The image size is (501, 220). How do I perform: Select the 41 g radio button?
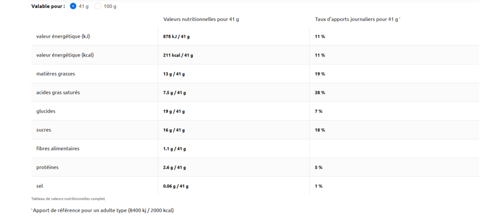(x=73, y=6)
